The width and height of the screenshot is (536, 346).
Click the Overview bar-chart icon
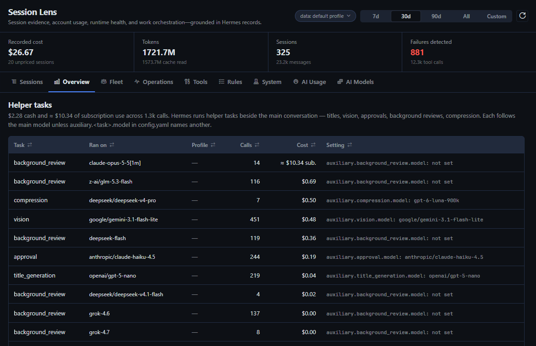click(x=57, y=82)
